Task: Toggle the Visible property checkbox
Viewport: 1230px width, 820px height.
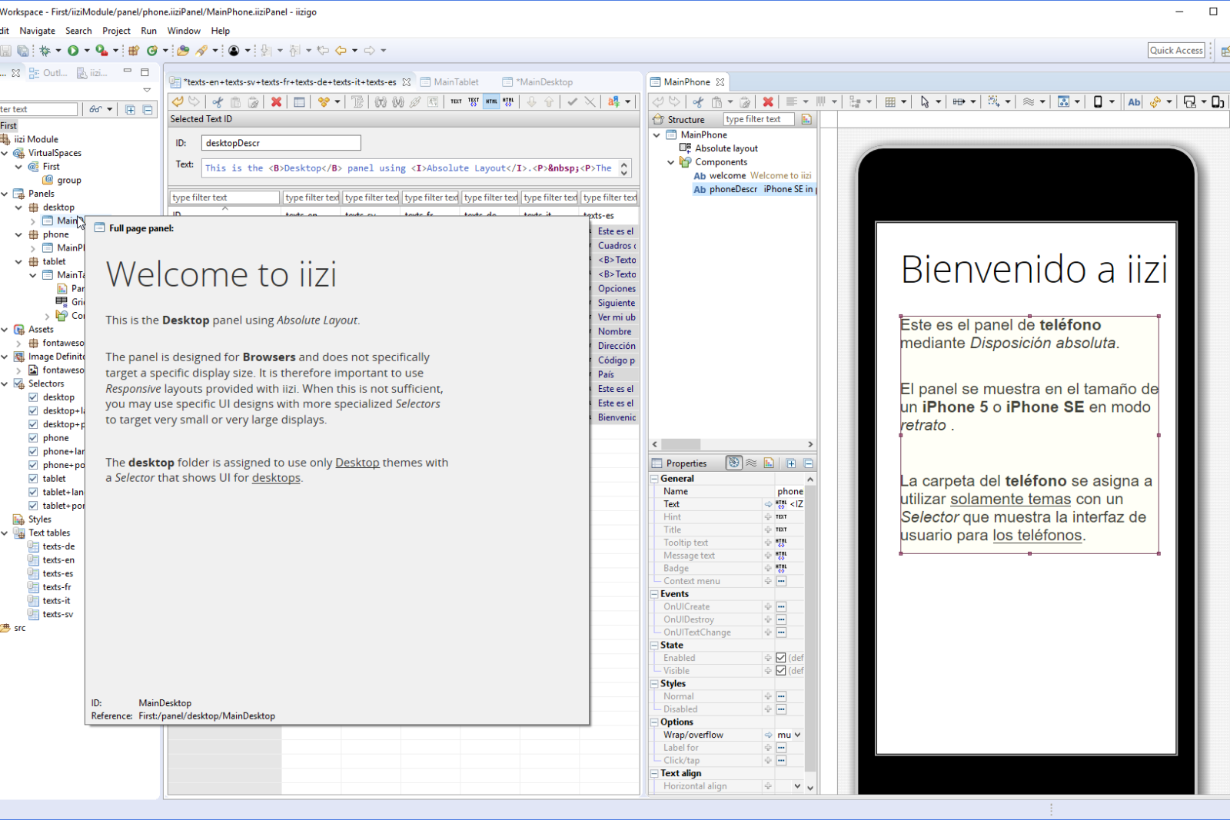Action: (x=781, y=671)
